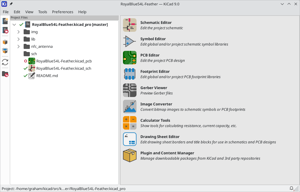Open the Schematic Editor icon
The width and height of the screenshot is (300, 192).
[x=130, y=25]
